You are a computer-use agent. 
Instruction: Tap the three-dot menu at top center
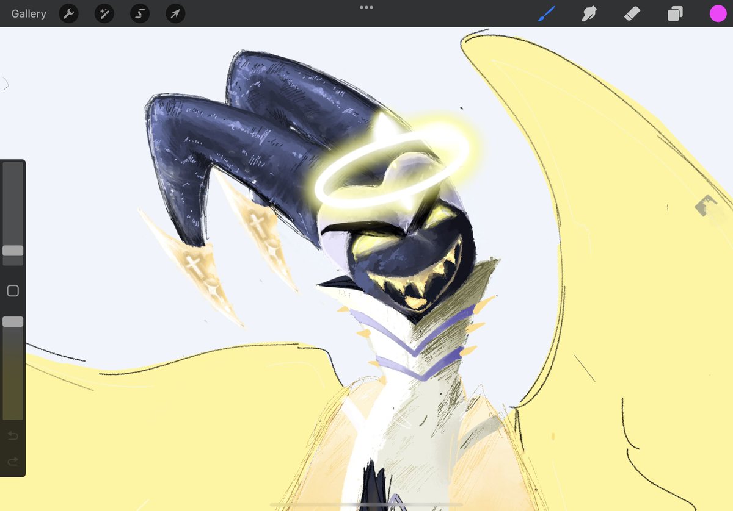(x=366, y=7)
